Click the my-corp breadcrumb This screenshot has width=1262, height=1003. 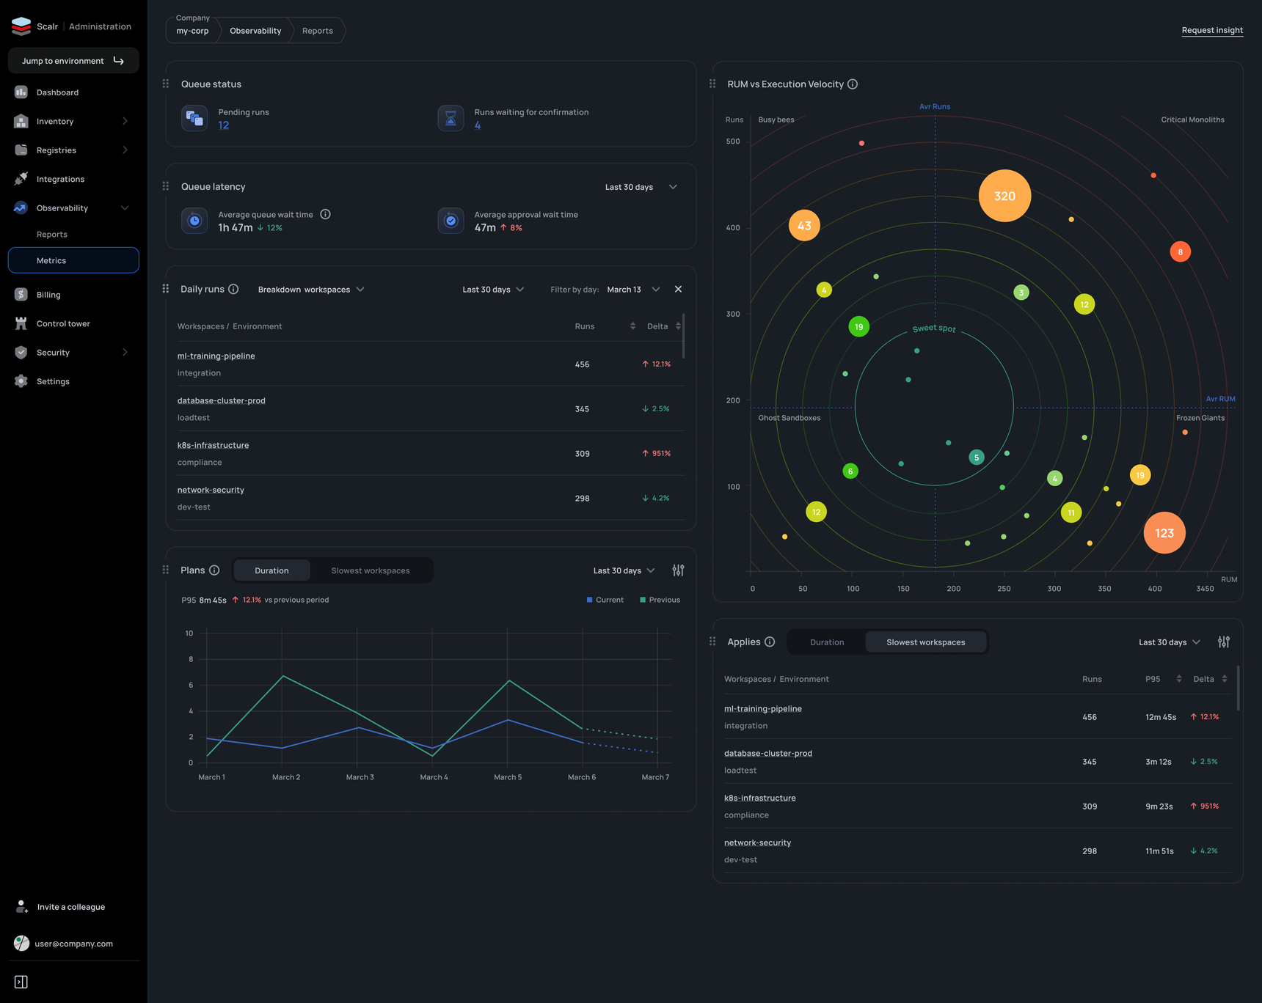pyautogui.click(x=192, y=31)
